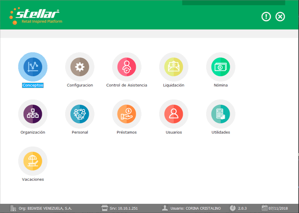
Task: Click Usuario: CORINA CRISTALINO status text
Action: (195, 209)
